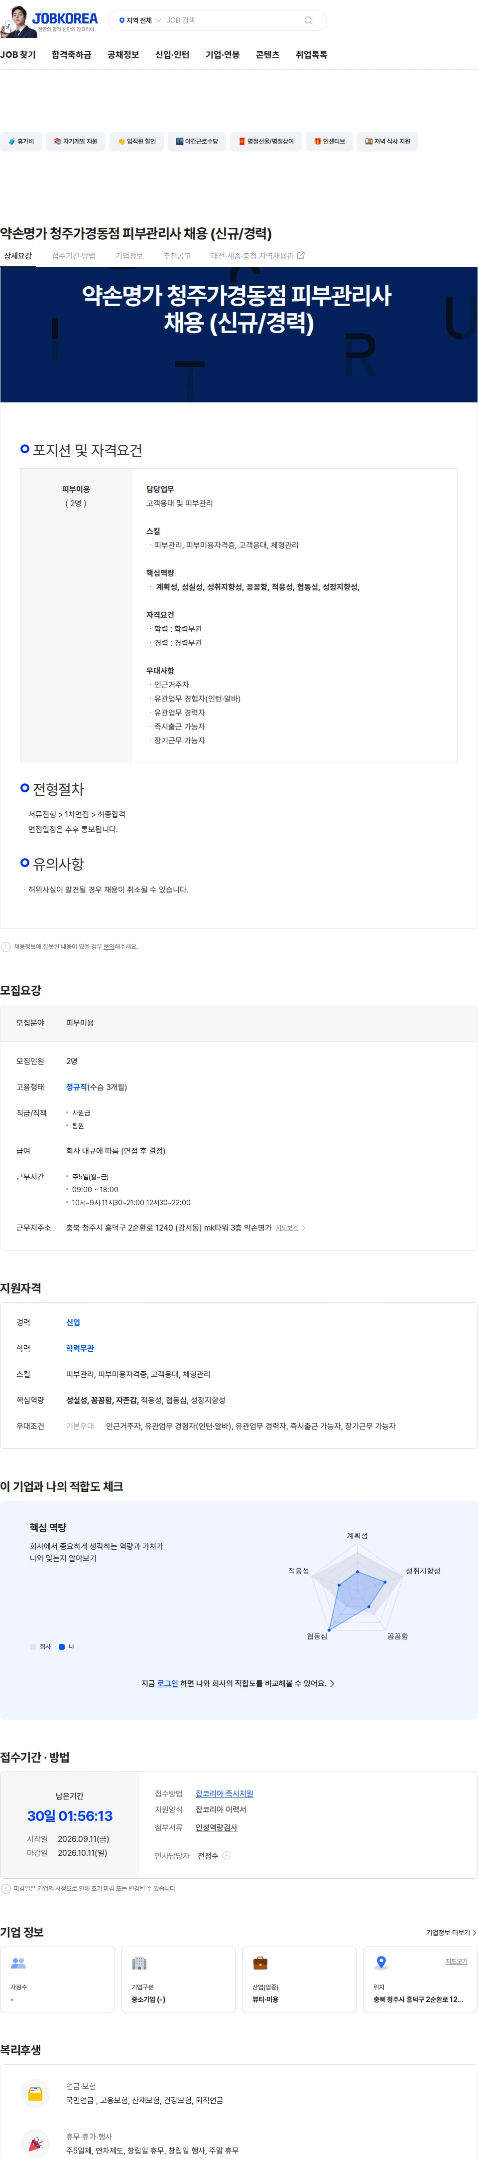This screenshot has width=478, height=2159.
Task: Open the 합격축하금 menu
Action: pos(71,54)
